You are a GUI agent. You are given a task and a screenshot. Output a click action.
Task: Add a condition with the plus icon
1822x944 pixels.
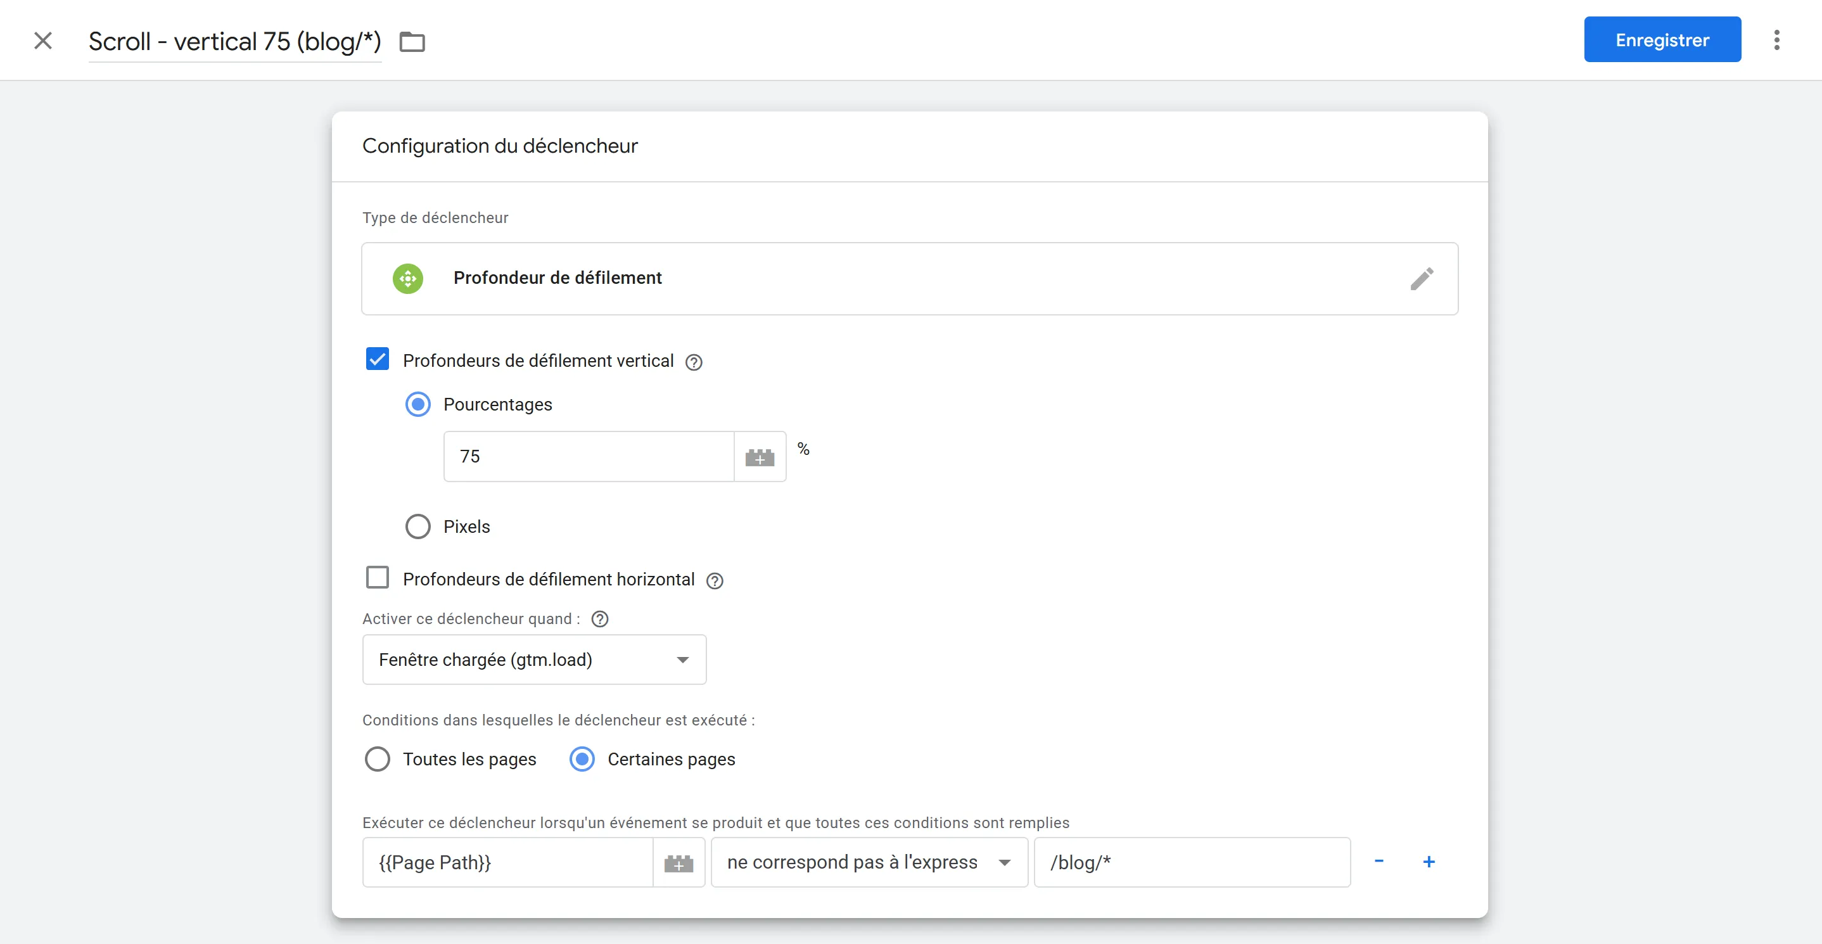[1429, 861]
